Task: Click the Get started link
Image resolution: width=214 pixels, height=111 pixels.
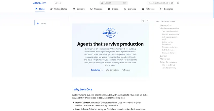Action: pyautogui.click(x=97, y=70)
